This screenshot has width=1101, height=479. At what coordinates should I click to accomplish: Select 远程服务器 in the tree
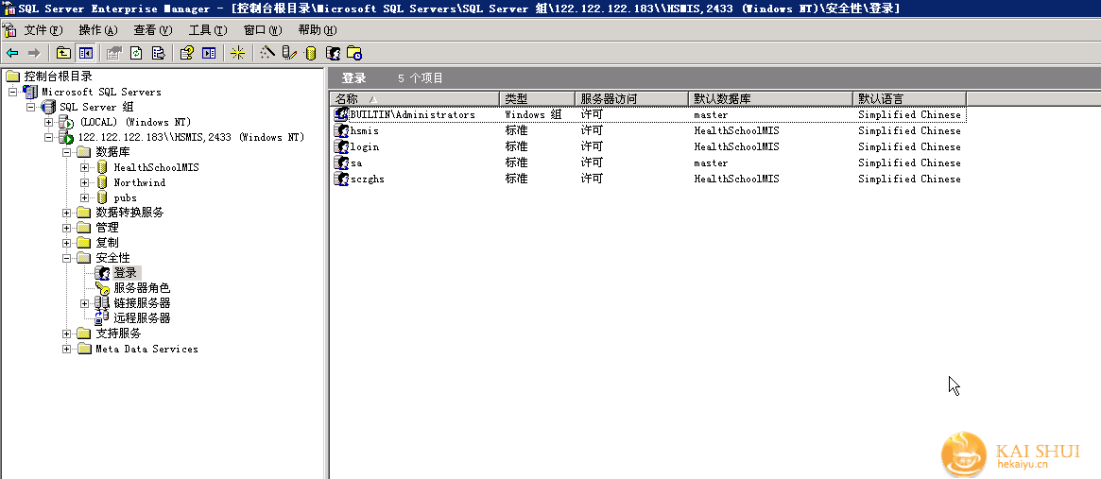142,318
